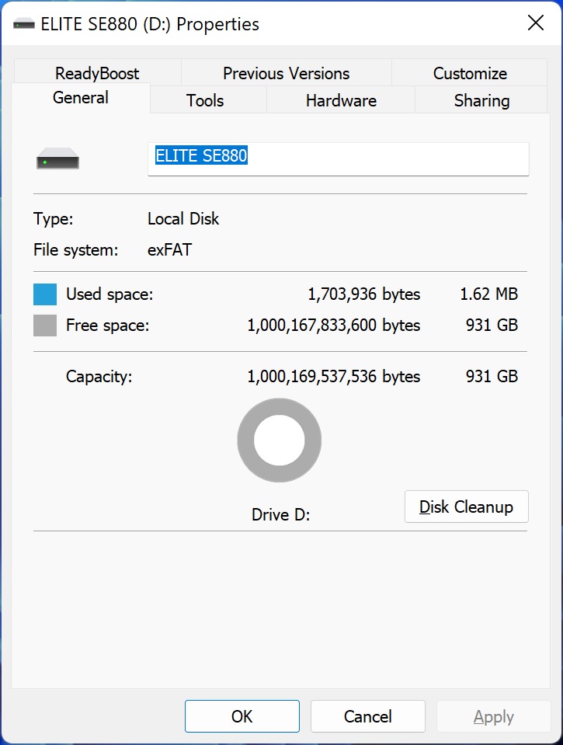Select the General tab

pyautogui.click(x=81, y=98)
